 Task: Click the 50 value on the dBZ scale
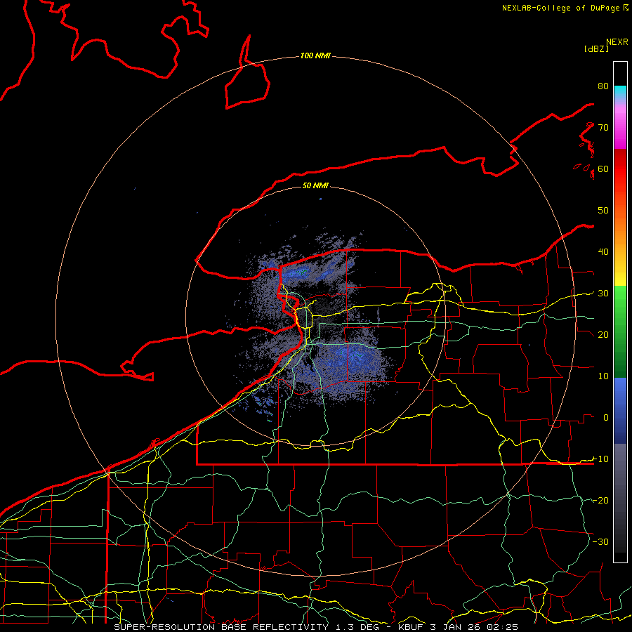click(x=603, y=211)
